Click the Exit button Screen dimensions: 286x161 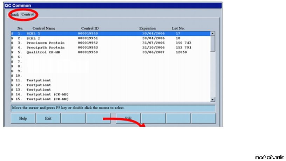[x=48, y=118]
